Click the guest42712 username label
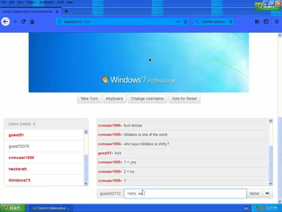282x212 pixels. click(x=110, y=194)
